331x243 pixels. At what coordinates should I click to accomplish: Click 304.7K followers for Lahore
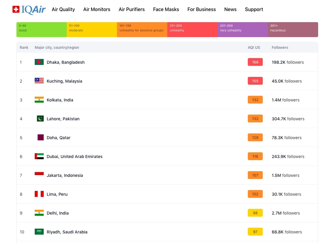(x=288, y=119)
